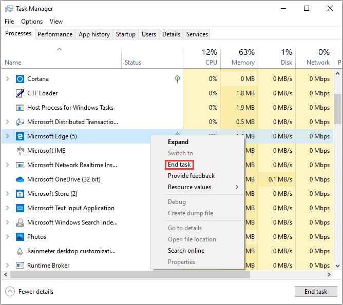343x305 pixels.
Task: Click the horizontal scrollbar right arrow
Action: click(x=329, y=274)
